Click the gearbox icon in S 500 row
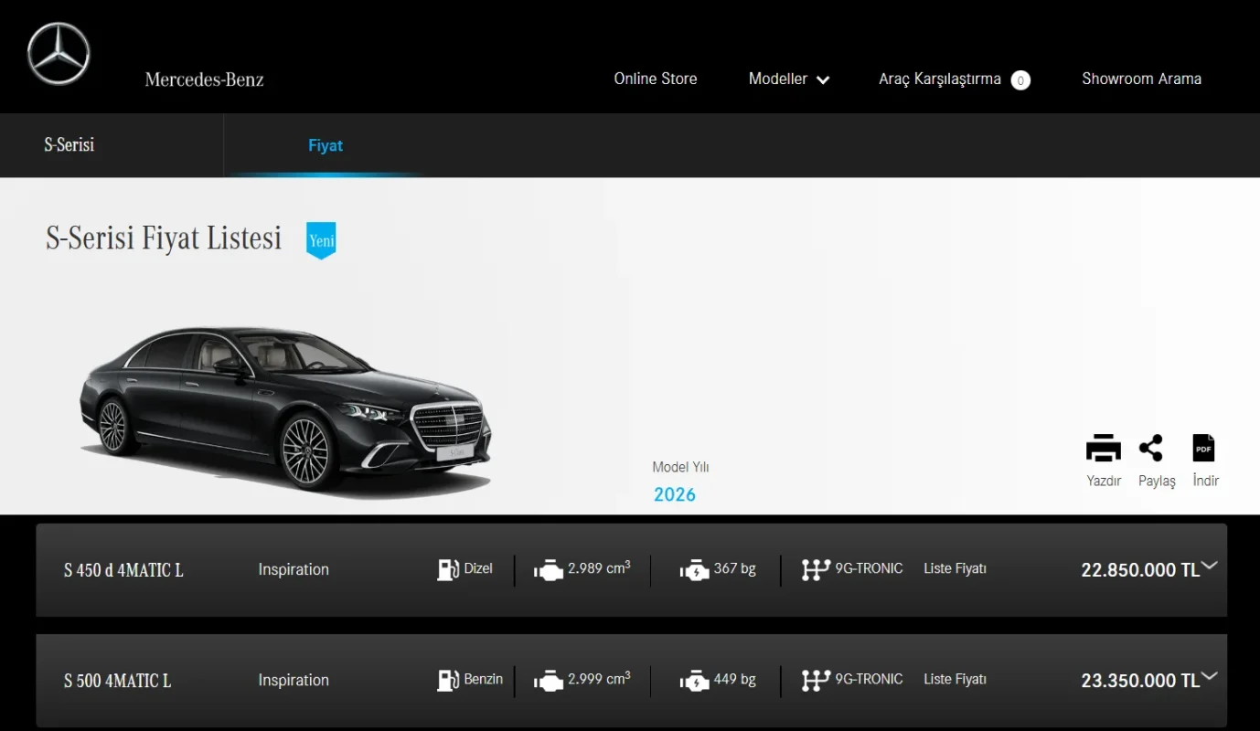 (816, 681)
